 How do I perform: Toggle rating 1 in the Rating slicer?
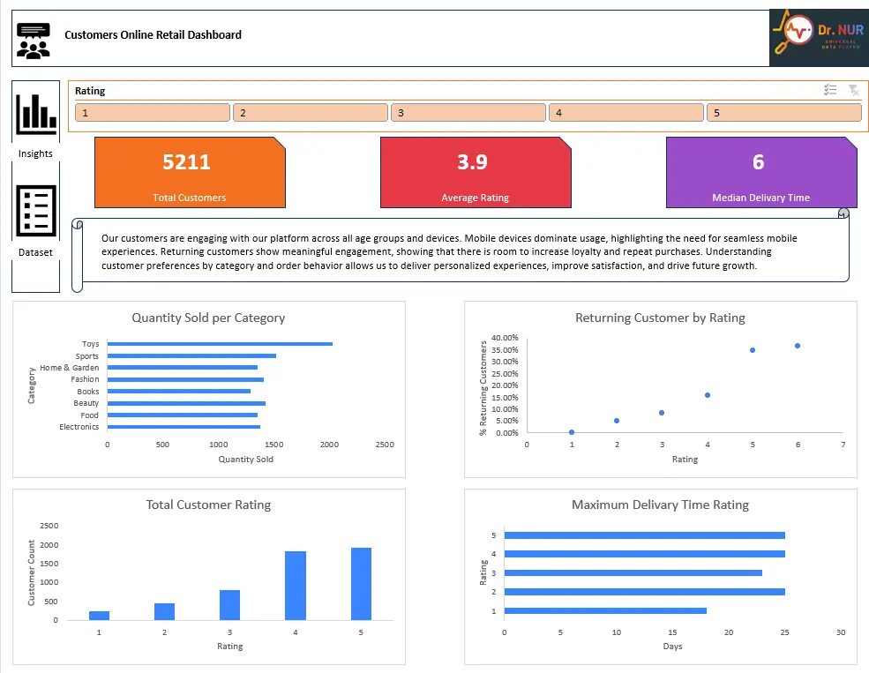pos(152,112)
